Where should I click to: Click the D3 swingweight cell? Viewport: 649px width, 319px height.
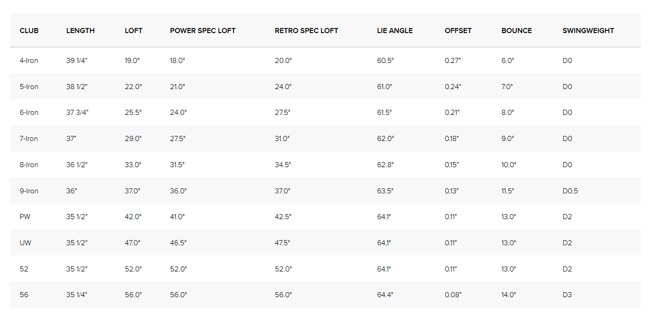[x=567, y=295]
